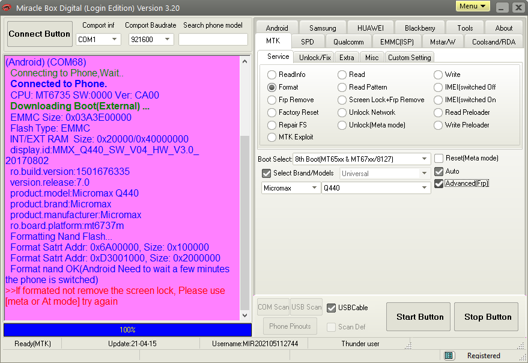Expand the Comport Baudrate 921600 dropdown
Viewport: 528px width, 363px height.
pyautogui.click(x=151, y=40)
